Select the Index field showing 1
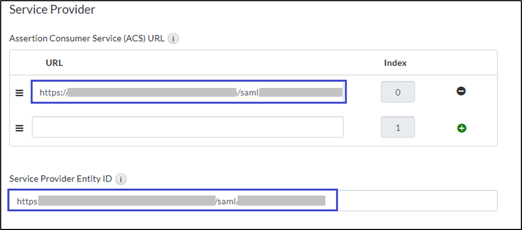 (x=397, y=128)
